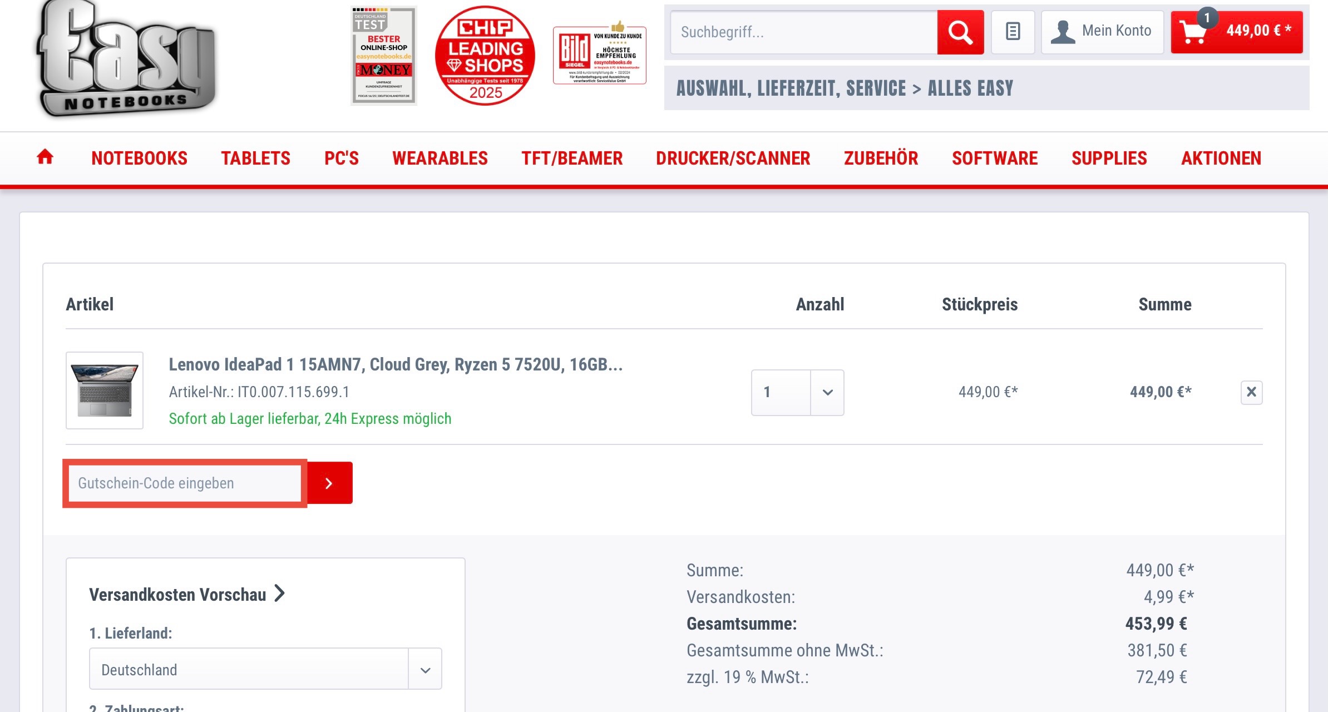This screenshot has height=712, width=1328.
Task: Open the Anzahl quantity dropdown
Action: tap(797, 392)
